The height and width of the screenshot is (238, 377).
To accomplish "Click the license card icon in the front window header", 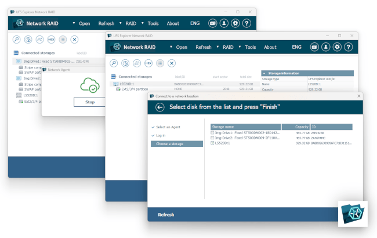I will [x=314, y=47].
